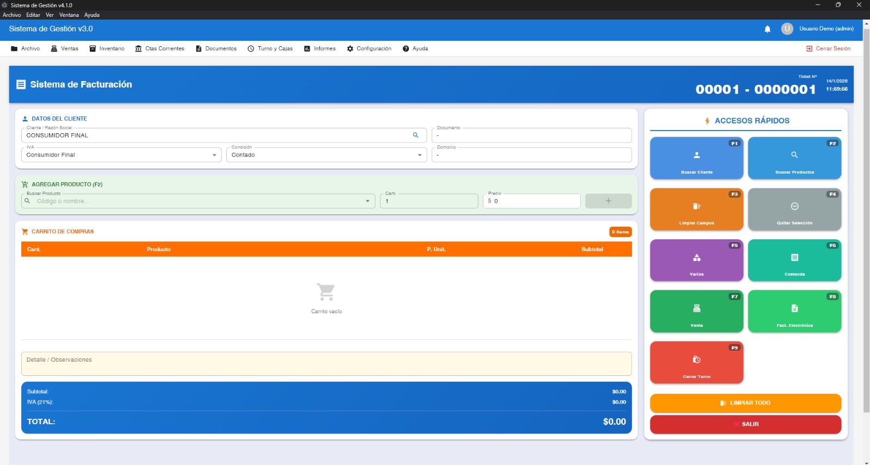Open the Condición Contado dropdown
Image resolution: width=870 pixels, height=465 pixels.
pyautogui.click(x=419, y=155)
